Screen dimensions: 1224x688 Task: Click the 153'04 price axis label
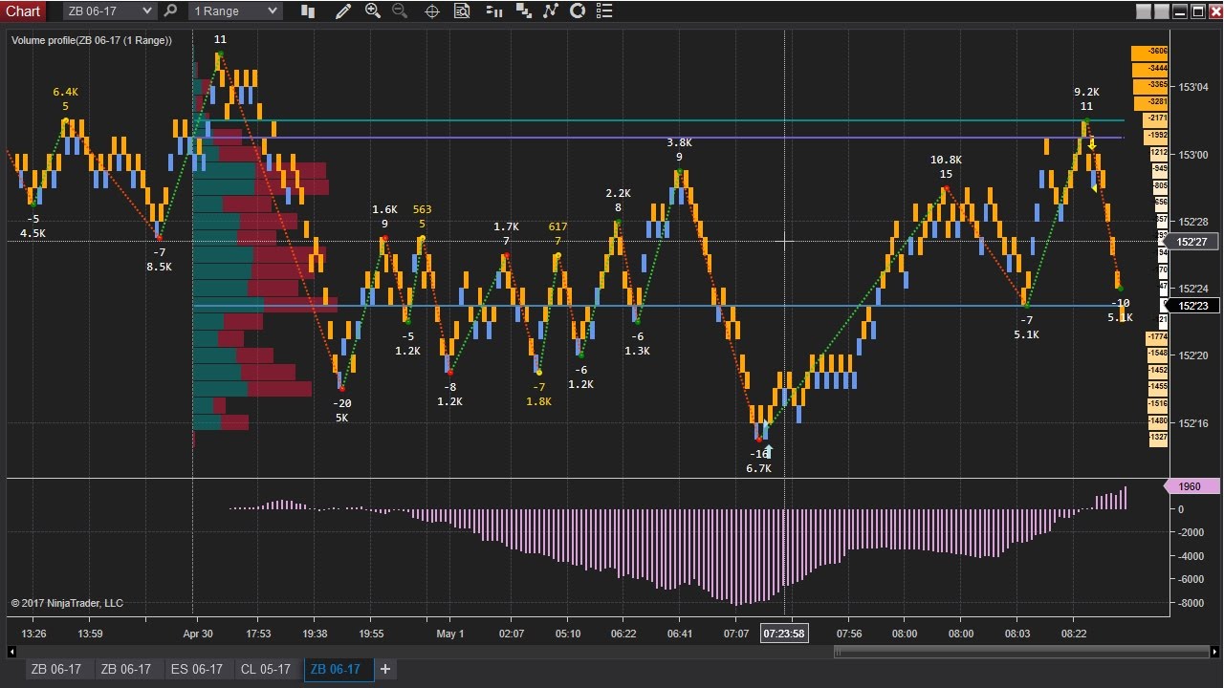pos(1192,87)
